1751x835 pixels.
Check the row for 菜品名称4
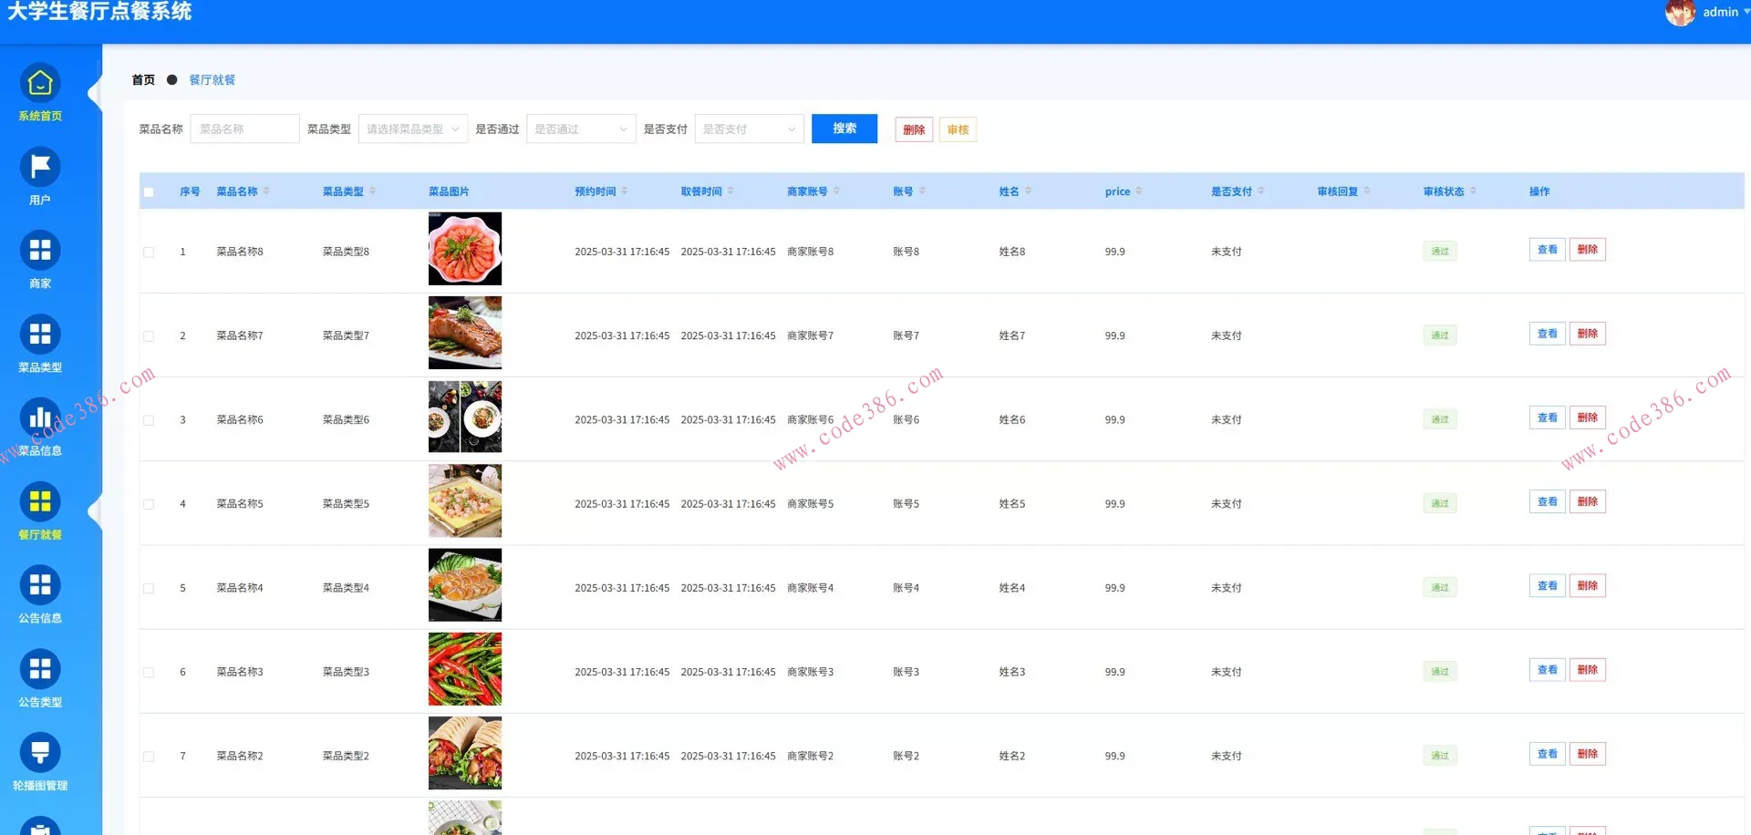click(149, 589)
